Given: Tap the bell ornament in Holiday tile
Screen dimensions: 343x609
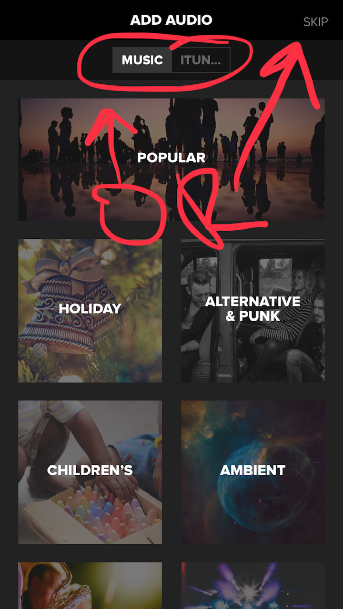Looking at the screenshot, I should 62,304.
